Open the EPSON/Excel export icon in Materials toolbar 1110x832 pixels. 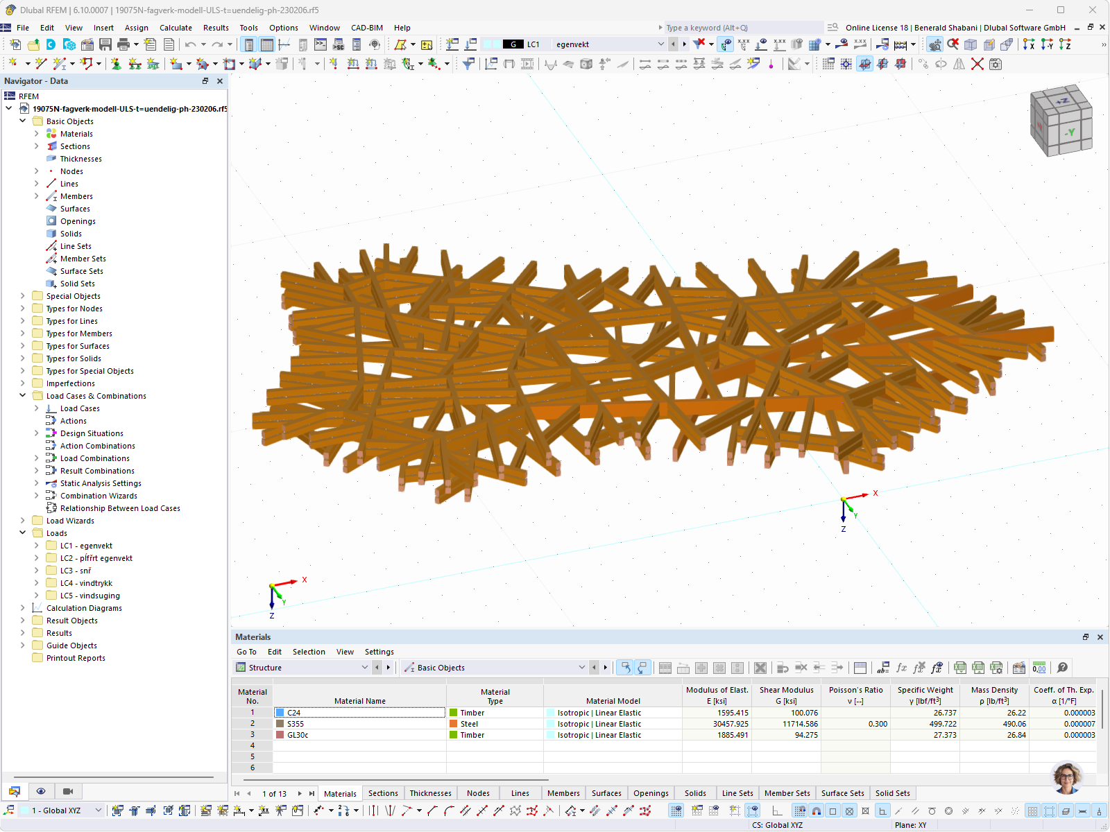tap(960, 667)
